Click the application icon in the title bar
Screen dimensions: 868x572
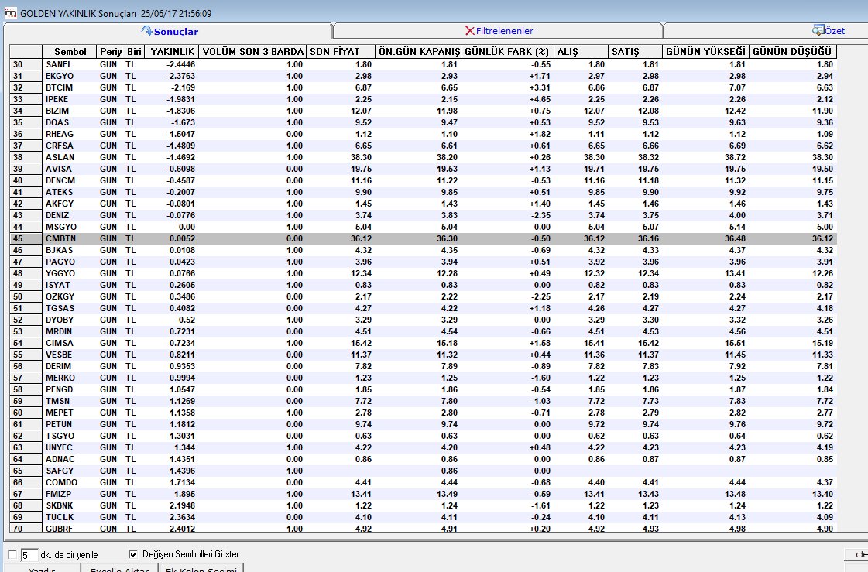(11, 12)
